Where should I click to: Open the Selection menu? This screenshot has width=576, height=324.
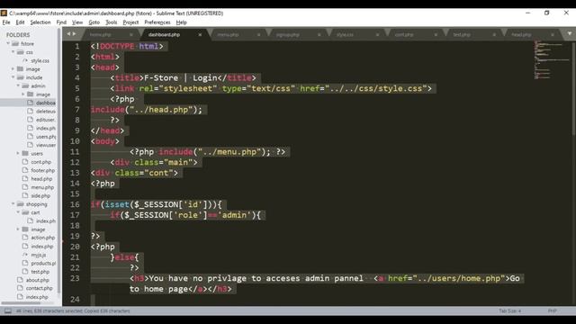[40, 22]
